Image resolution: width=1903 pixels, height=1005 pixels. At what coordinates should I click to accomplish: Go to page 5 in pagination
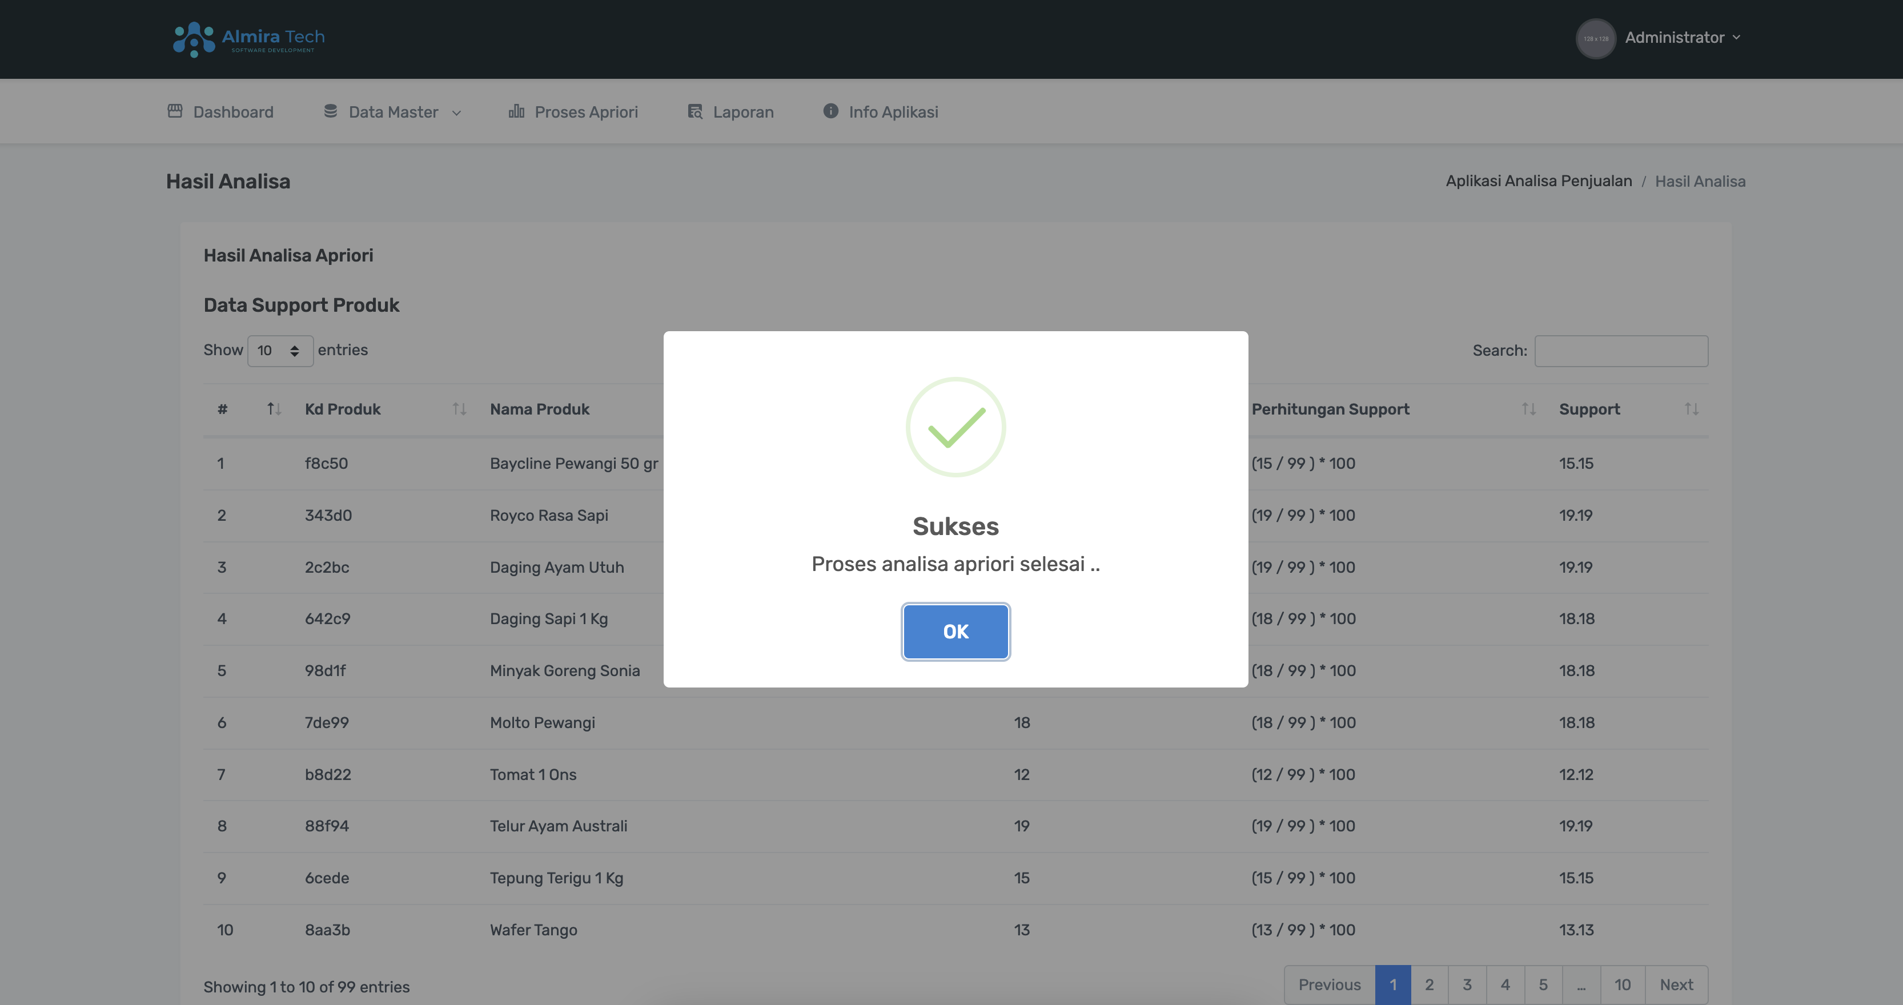tap(1543, 984)
